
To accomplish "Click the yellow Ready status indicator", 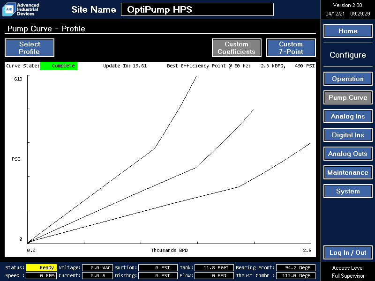I will pyautogui.click(x=41, y=267).
